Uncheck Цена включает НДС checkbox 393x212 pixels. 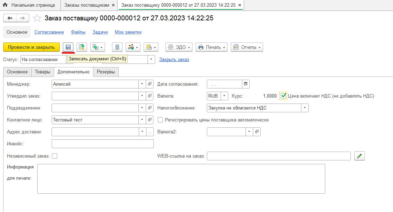[283, 96]
